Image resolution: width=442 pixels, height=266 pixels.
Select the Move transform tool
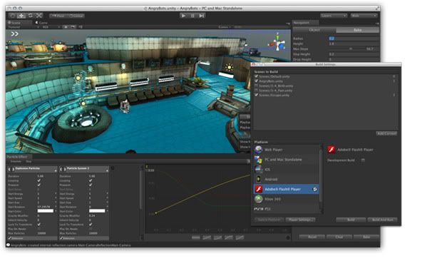pos(21,16)
